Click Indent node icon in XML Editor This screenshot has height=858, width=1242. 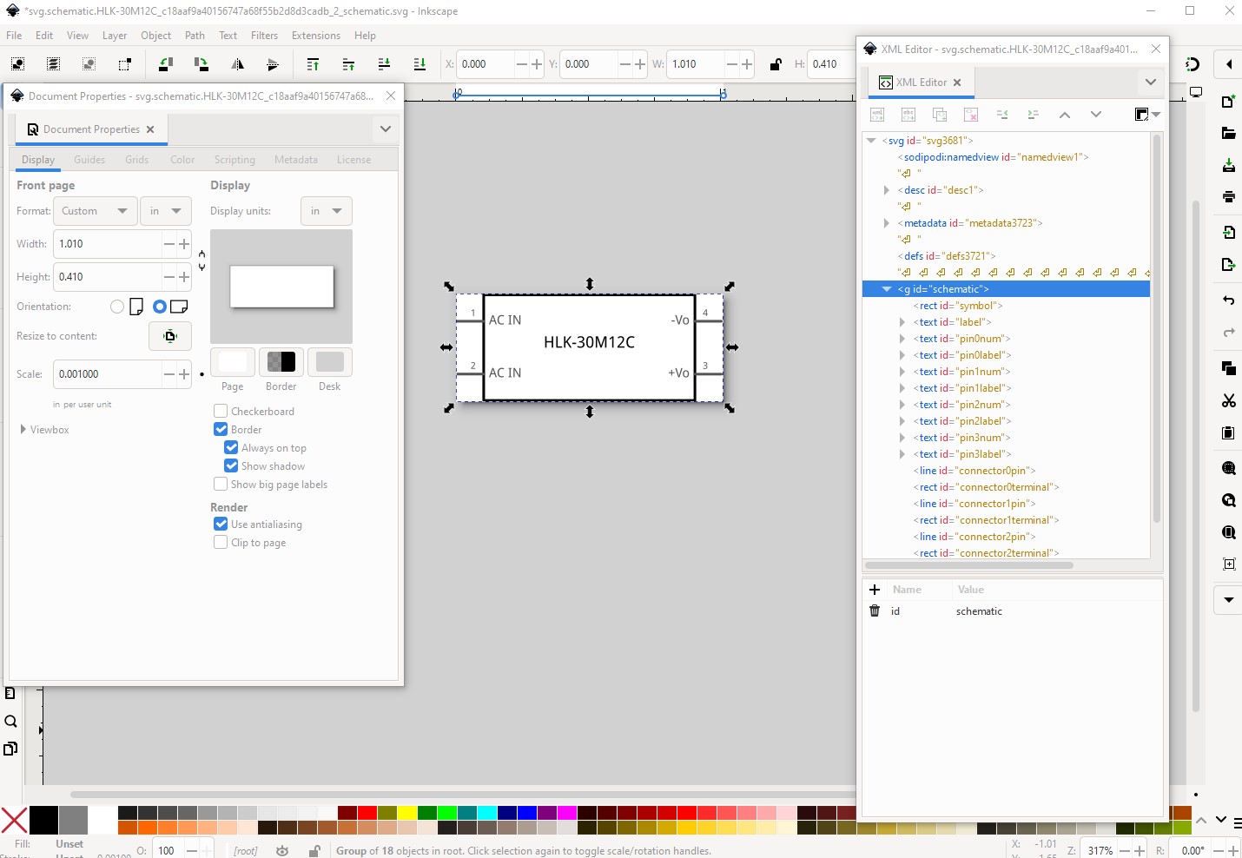1034,115
